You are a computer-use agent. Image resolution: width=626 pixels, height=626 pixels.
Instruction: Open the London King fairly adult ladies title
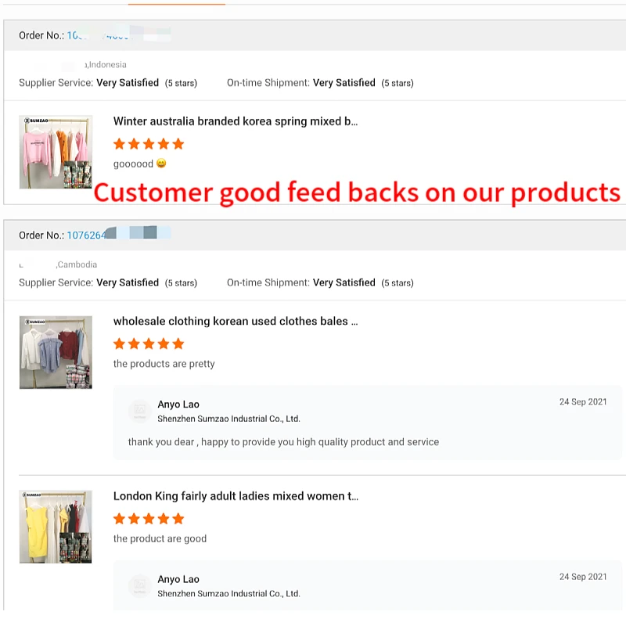coord(235,496)
